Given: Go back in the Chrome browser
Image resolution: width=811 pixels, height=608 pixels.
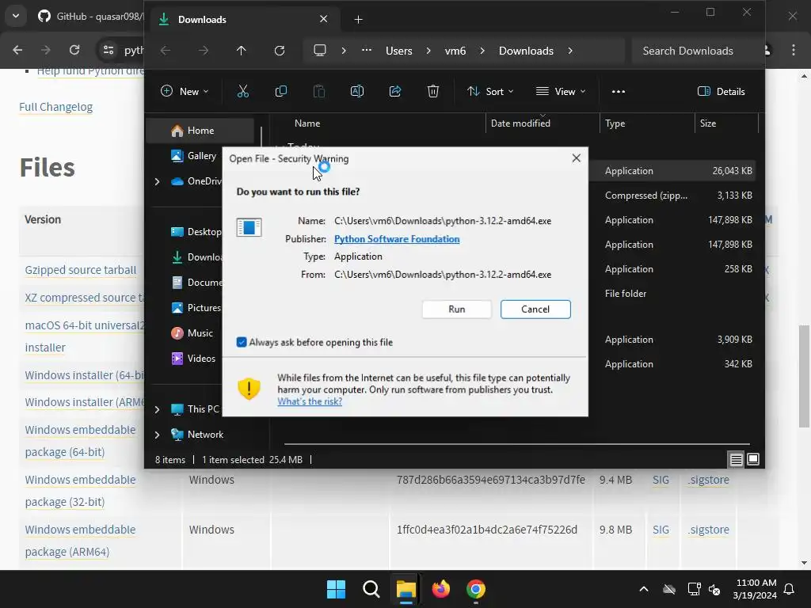Looking at the screenshot, I should pos(17,50).
